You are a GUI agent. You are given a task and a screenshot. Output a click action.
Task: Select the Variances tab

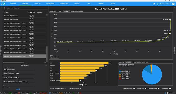click(128, 62)
